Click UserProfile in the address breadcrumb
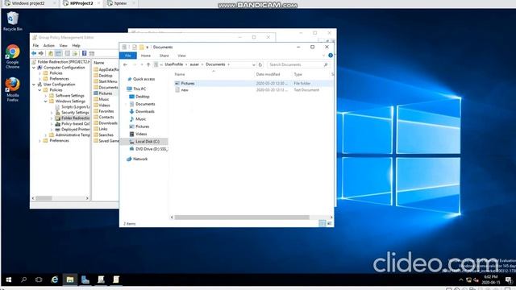This screenshot has height=290, width=516. [174, 64]
